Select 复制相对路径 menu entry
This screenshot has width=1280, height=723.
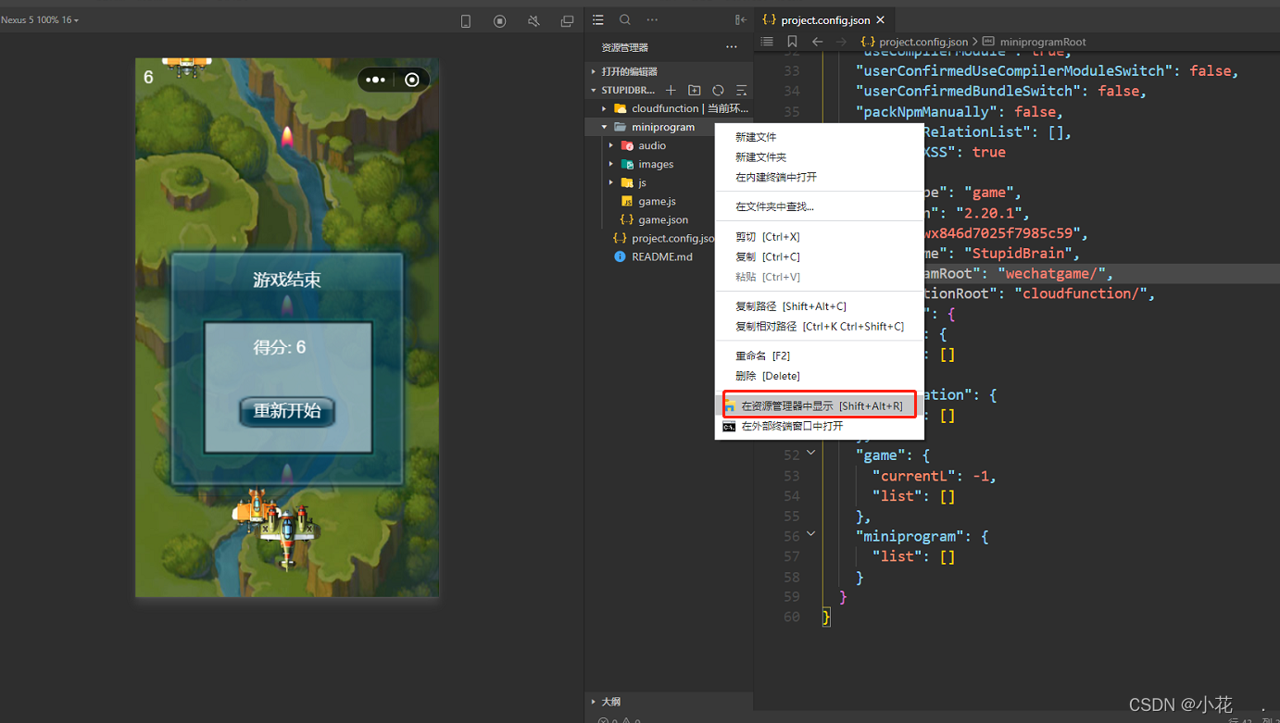(x=819, y=327)
